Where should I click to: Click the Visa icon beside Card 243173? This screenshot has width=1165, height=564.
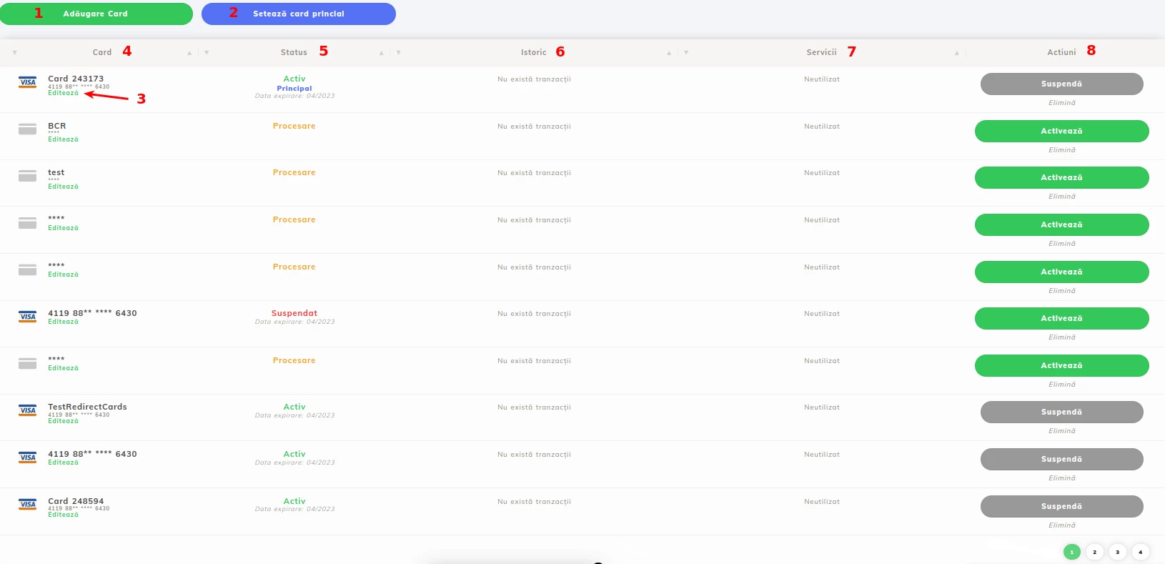click(27, 82)
